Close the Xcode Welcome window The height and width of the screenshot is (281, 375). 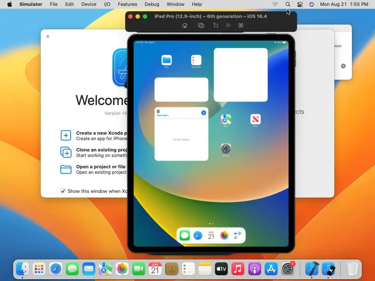(48, 36)
